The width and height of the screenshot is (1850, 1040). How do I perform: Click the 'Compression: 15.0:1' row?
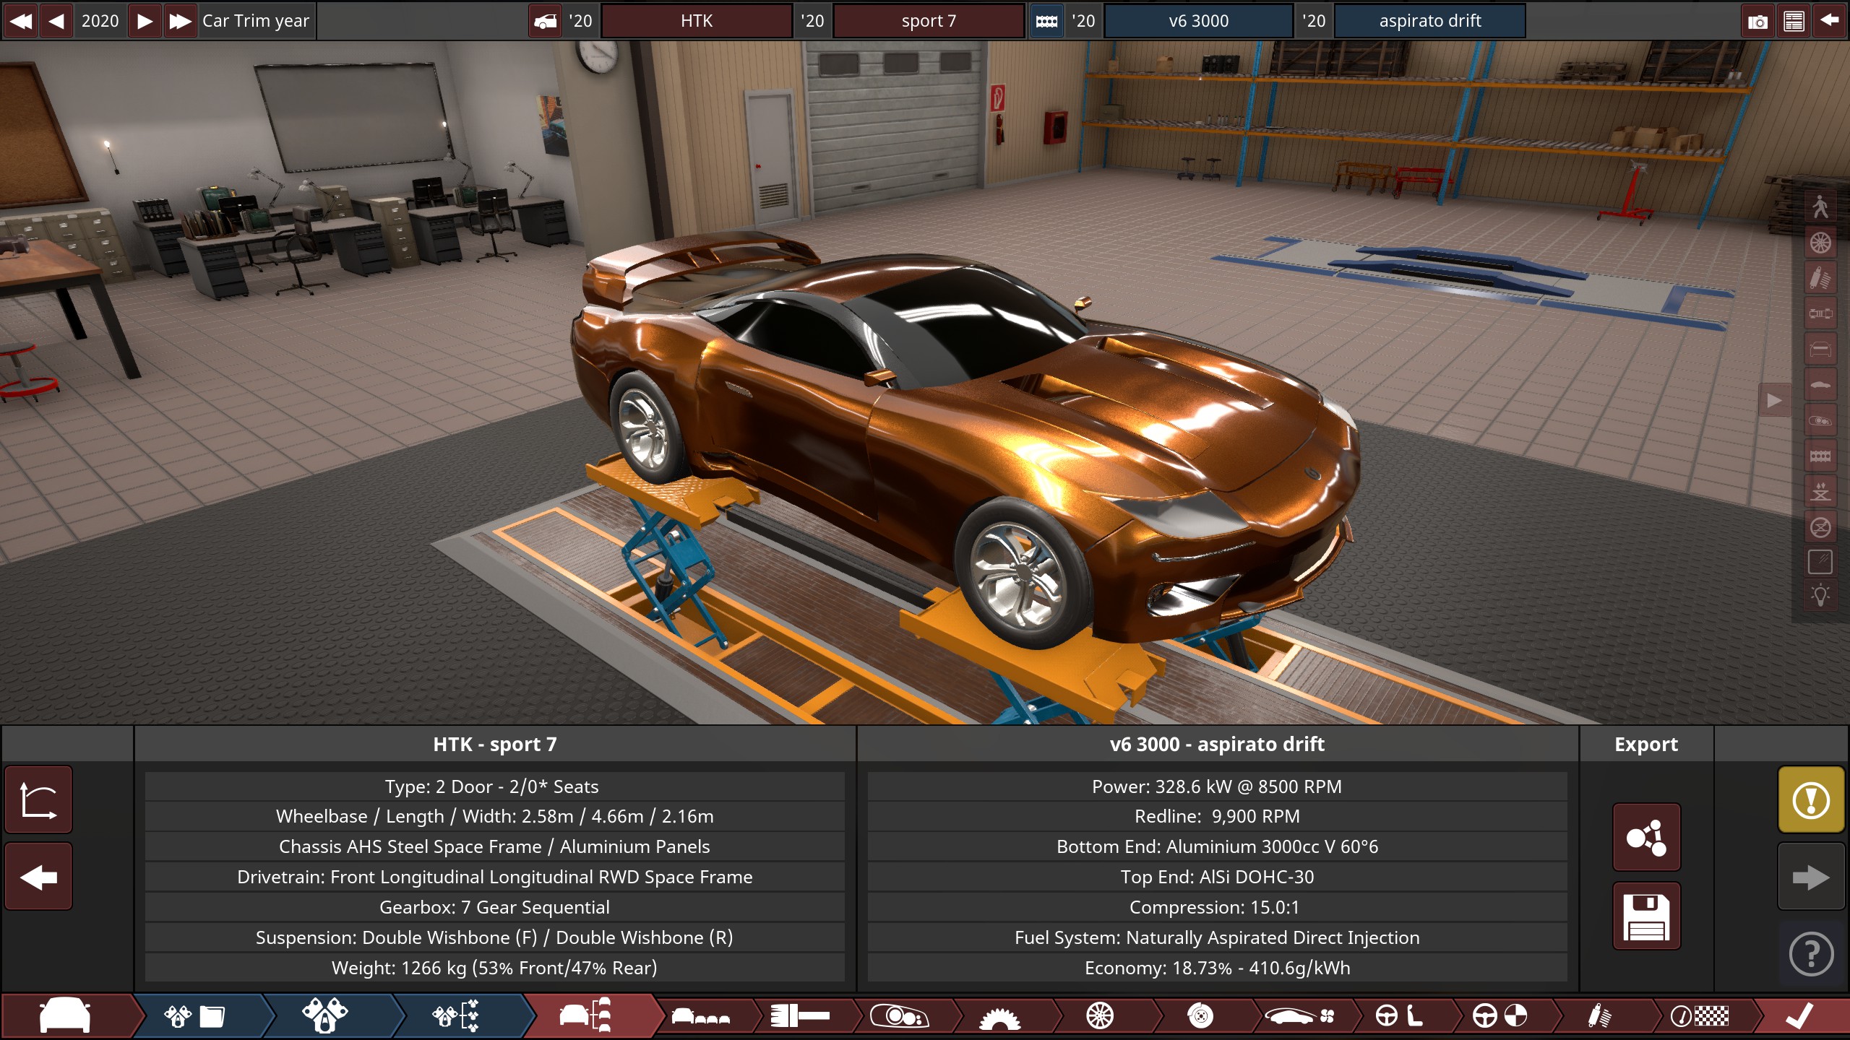click(1218, 907)
